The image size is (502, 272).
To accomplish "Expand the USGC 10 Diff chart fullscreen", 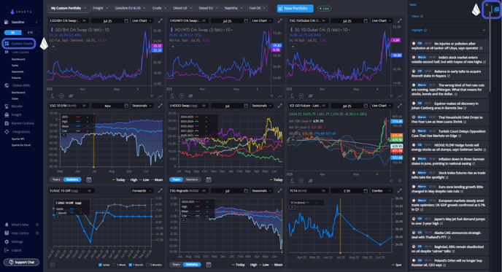I will click(x=160, y=191).
